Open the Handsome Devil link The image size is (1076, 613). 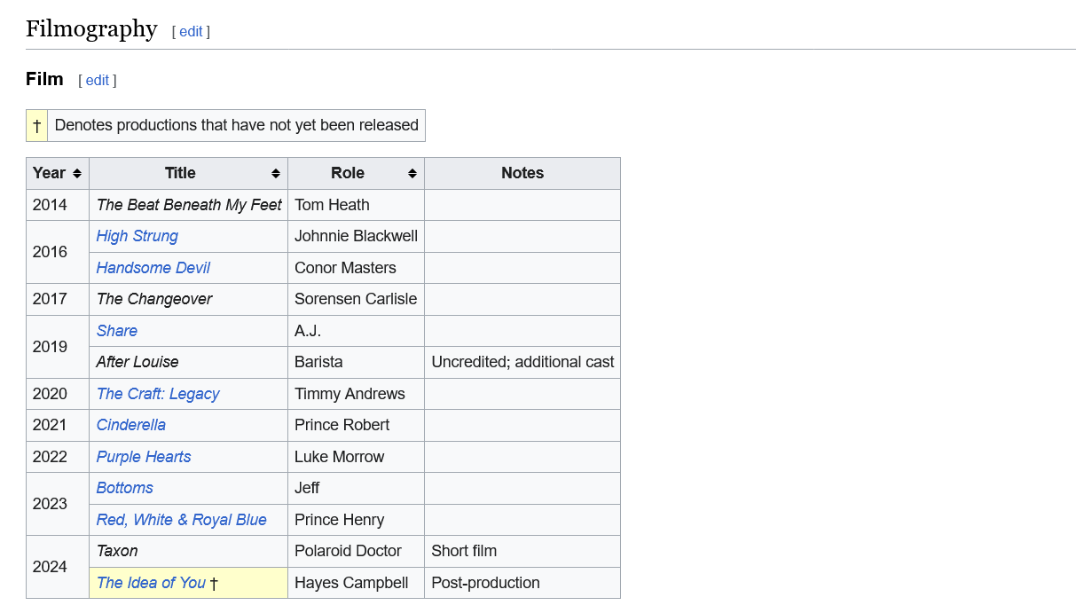click(x=153, y=268)
